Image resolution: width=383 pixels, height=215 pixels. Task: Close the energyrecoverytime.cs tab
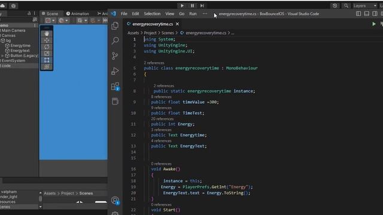(x=177, y=24)
